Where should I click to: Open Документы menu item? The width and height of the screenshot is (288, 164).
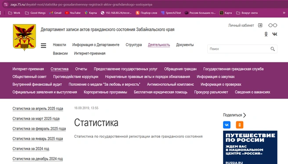click(x=185, y=45)
